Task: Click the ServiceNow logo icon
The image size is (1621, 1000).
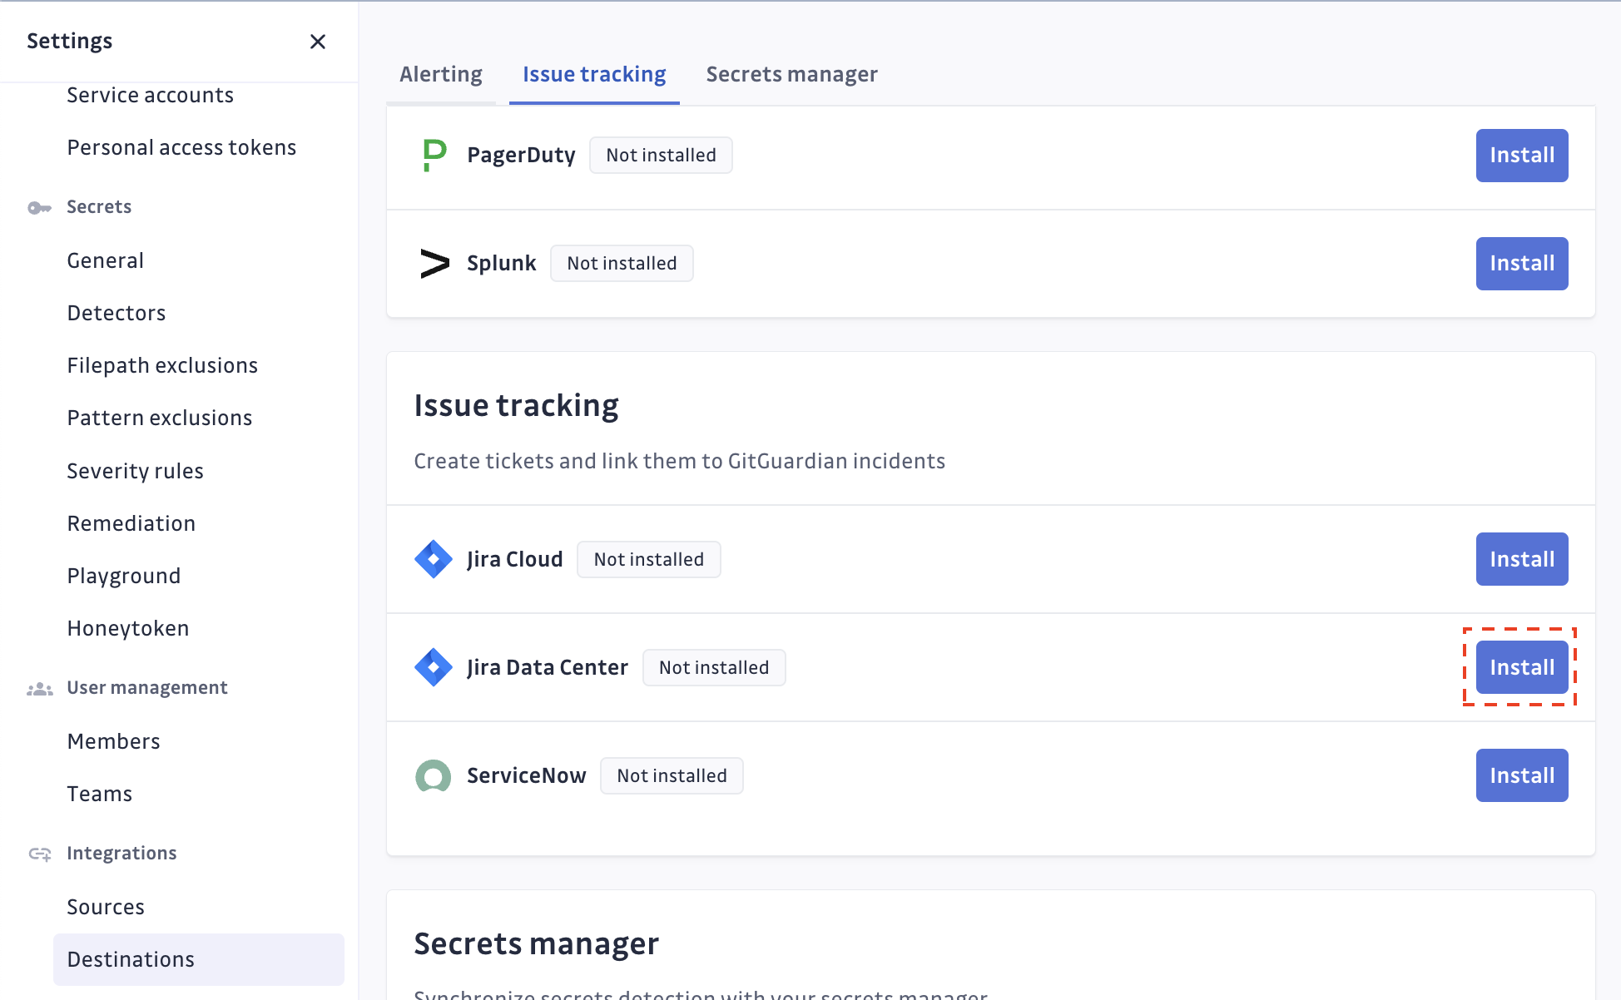Action: point(434,775)
